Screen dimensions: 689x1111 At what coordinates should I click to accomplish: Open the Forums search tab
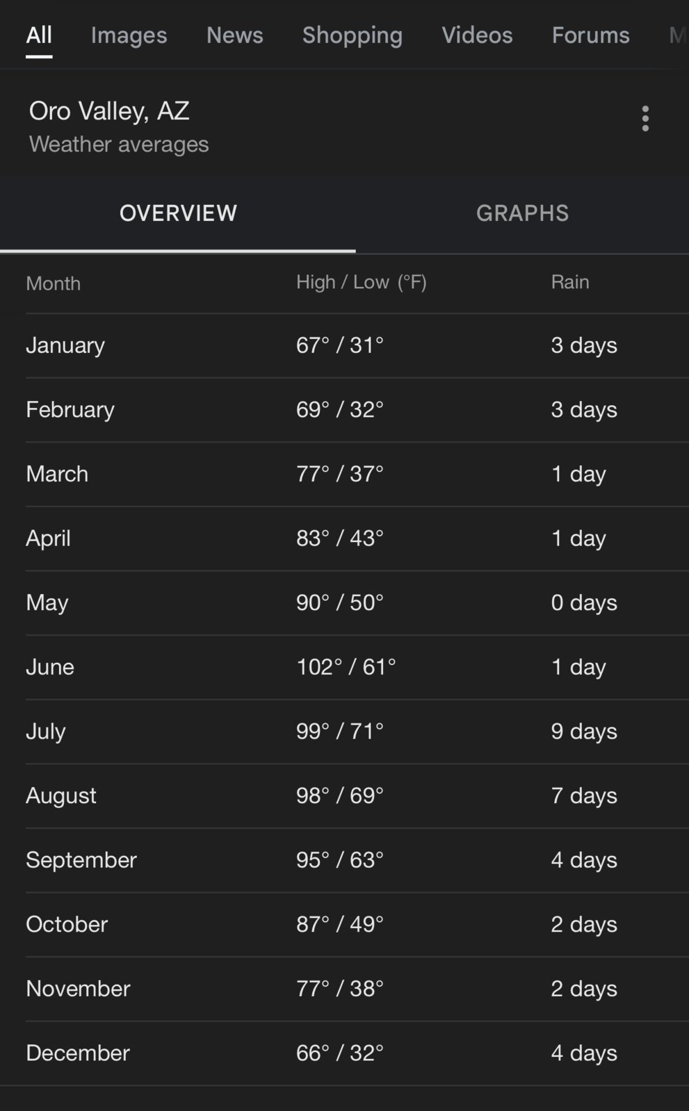590,35
